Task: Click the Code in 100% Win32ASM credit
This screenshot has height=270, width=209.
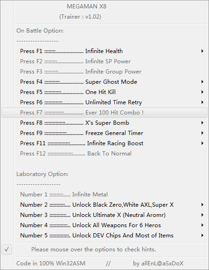Action: [x=51, y=263]
